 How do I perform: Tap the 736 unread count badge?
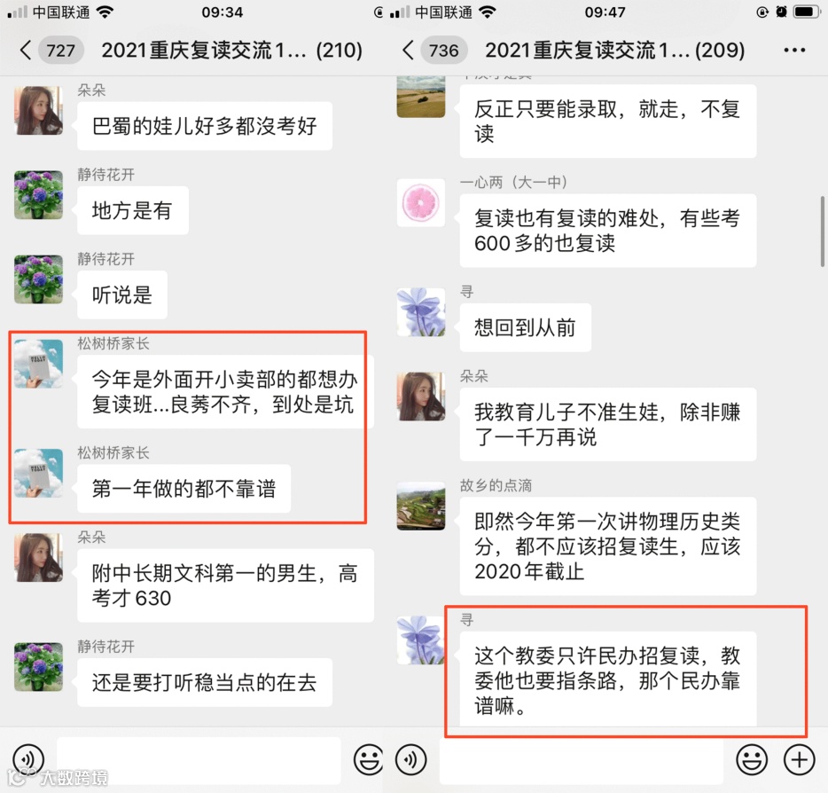(443, 51)
